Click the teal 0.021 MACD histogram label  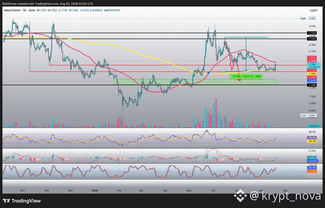[312, 158]
